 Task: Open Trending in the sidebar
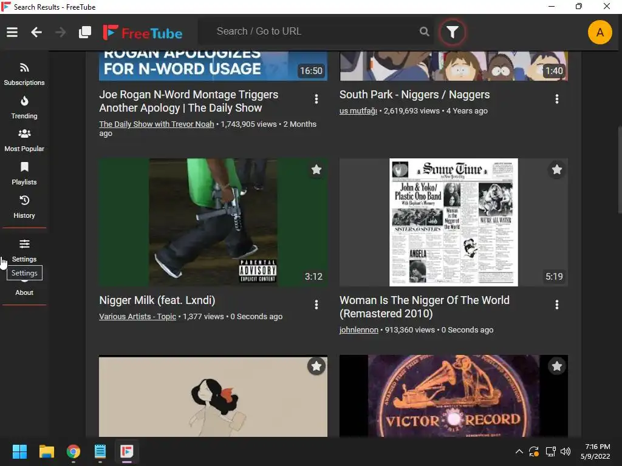[x=24, y=107]
